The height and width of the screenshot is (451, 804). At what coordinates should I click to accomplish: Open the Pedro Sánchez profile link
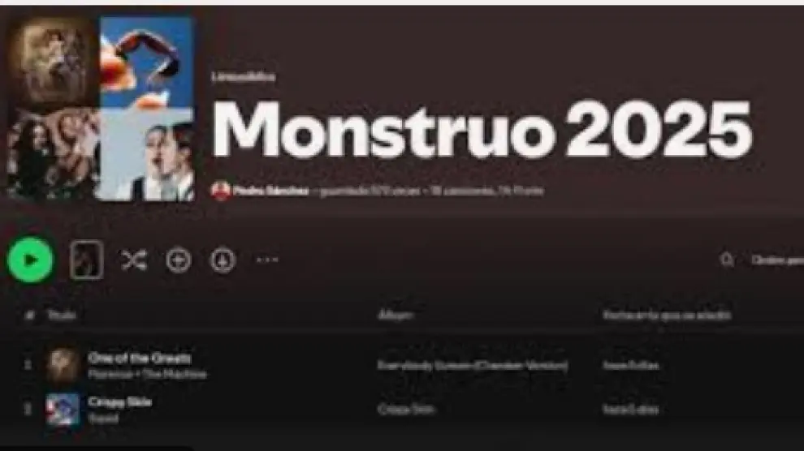[270, 191]
